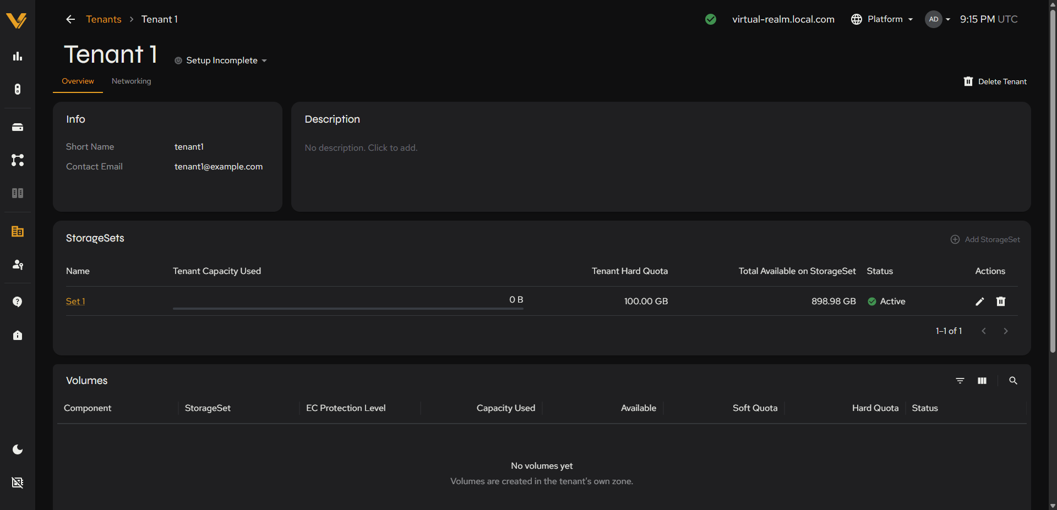Open the Volumes column chooser icon
The height and width of the screenshot is (510, 1057).
(982, 381)
